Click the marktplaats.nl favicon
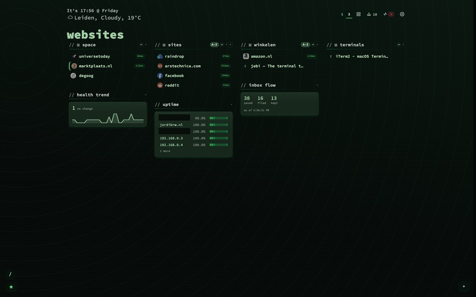This screenshot has height=297, width=476. [74, 66]
